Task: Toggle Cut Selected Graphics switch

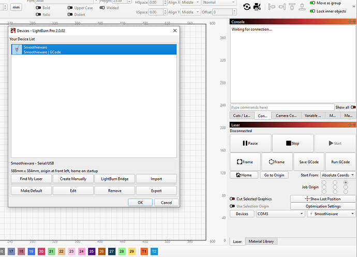Action: (x=232, y=199)
